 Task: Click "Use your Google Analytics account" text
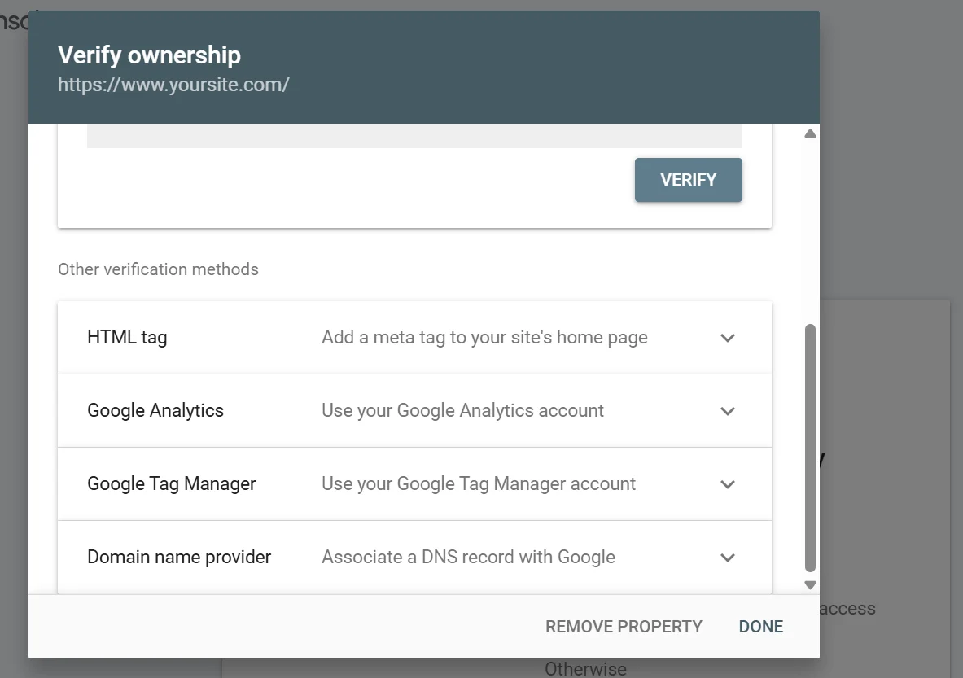[x=462, y=411]
